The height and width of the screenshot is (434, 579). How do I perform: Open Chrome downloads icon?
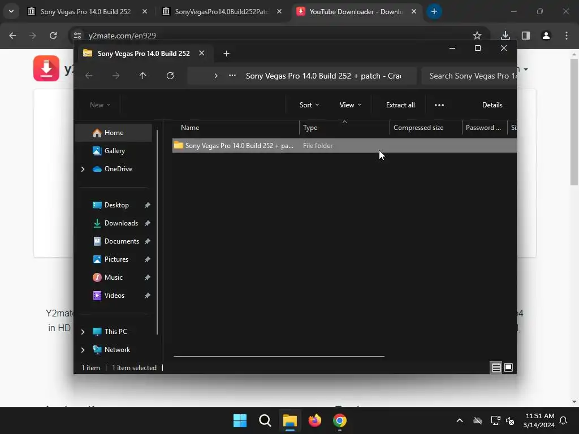505,36
